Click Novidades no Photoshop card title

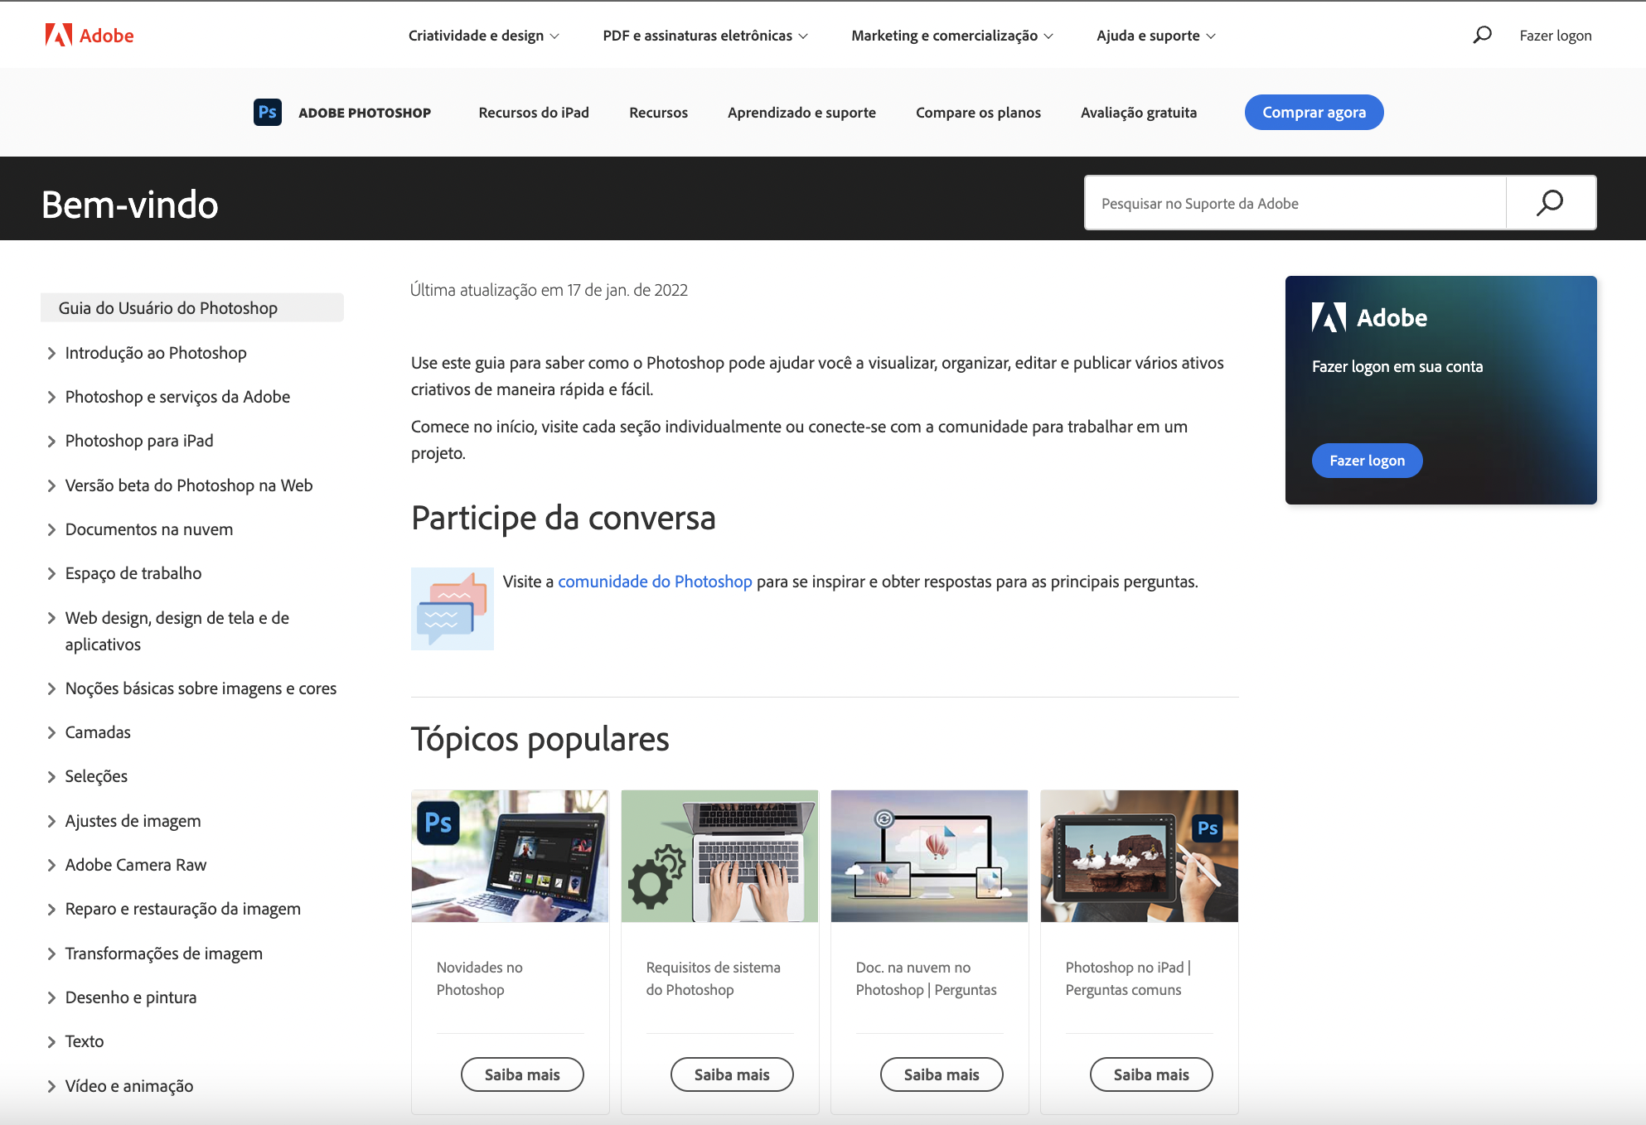[x=479, y=978]
